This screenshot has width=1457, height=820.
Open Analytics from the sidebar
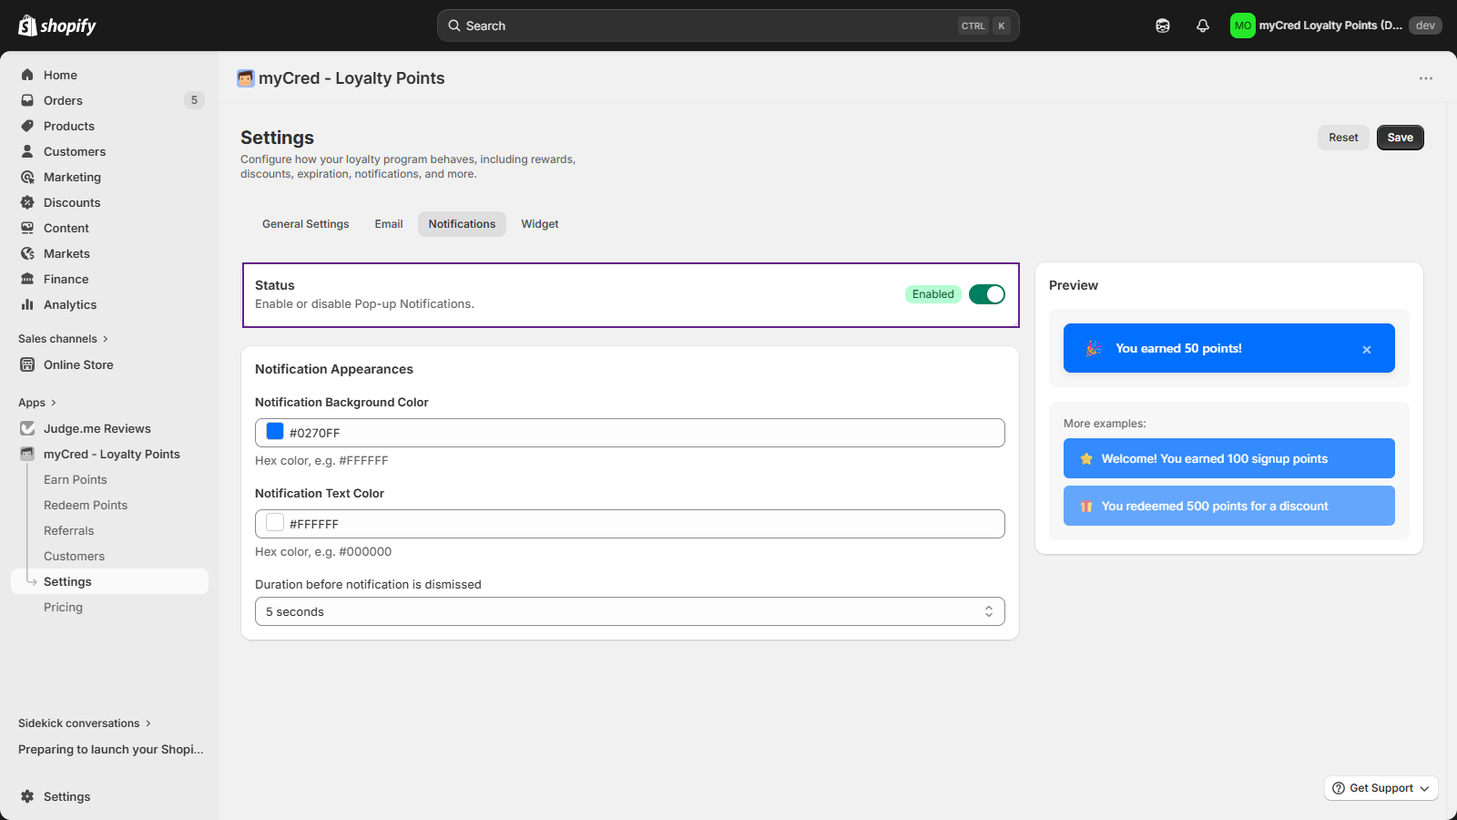click(70, 304)
